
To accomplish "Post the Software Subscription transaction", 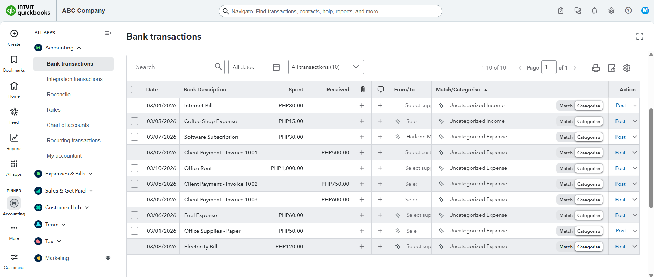I will tap(620, 137).
